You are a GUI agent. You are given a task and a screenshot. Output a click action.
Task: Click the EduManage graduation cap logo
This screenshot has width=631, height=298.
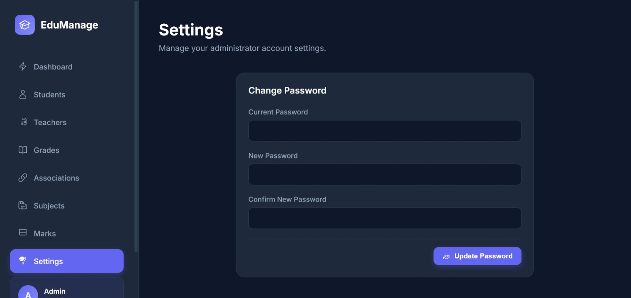(25, 25)
